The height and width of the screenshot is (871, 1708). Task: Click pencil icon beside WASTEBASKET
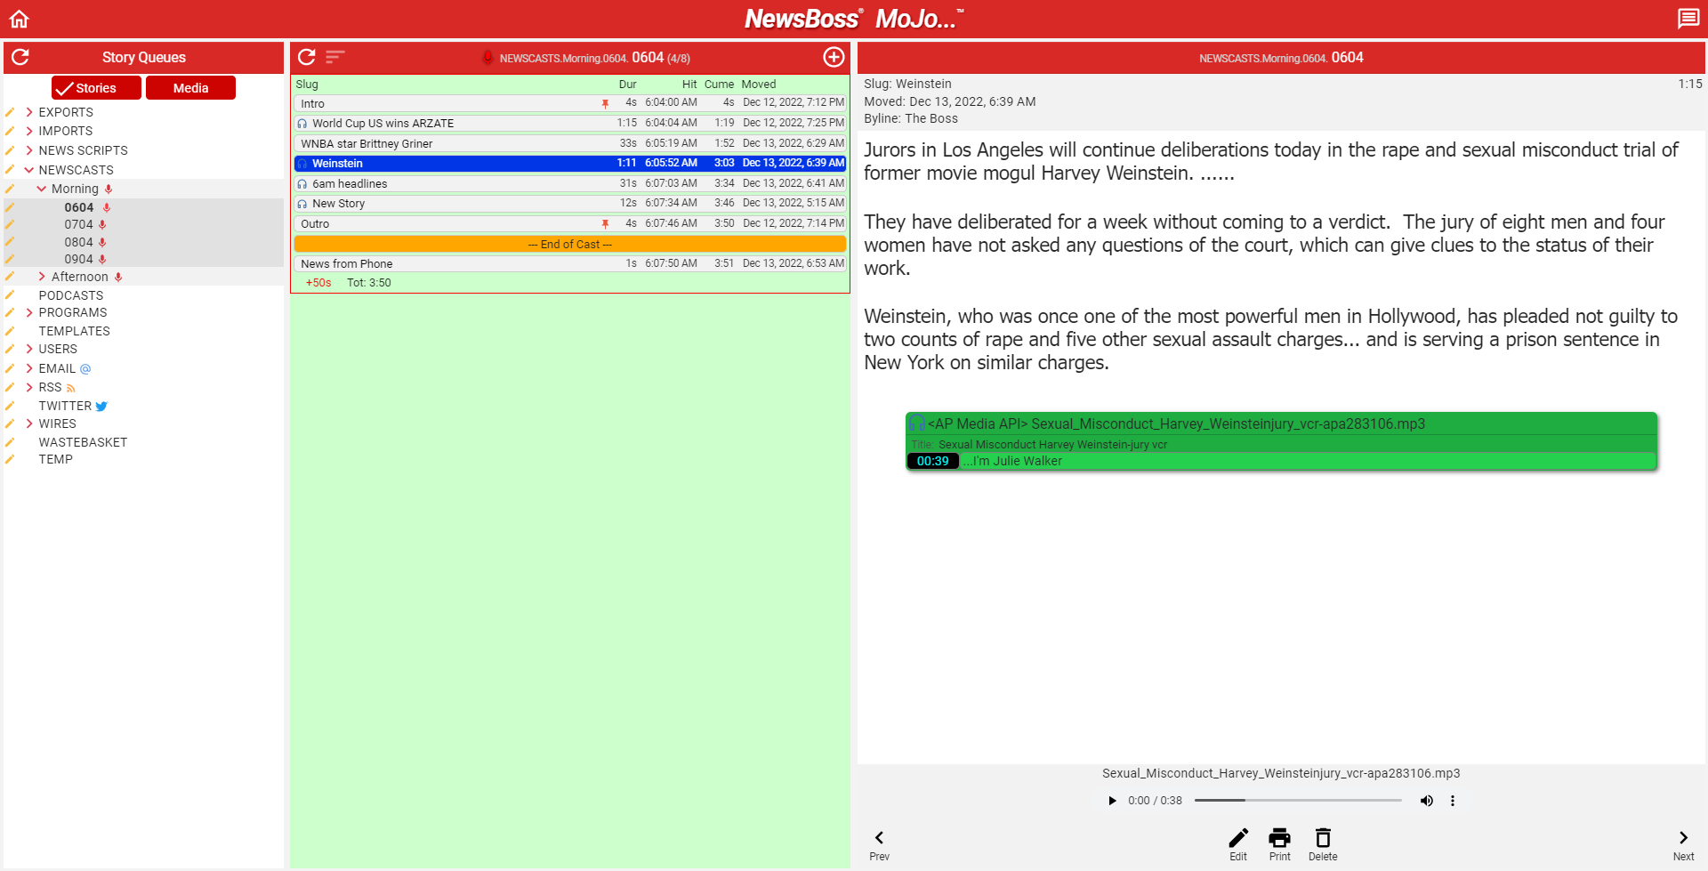tap(10, 442)
